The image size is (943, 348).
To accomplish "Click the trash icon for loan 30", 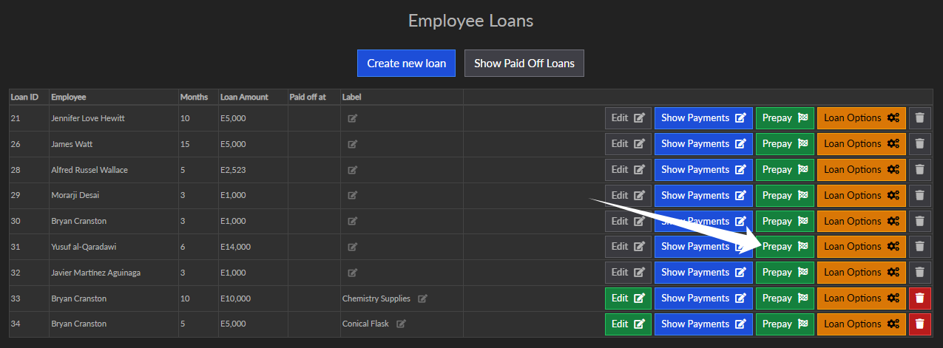I will tap(919, 221).
